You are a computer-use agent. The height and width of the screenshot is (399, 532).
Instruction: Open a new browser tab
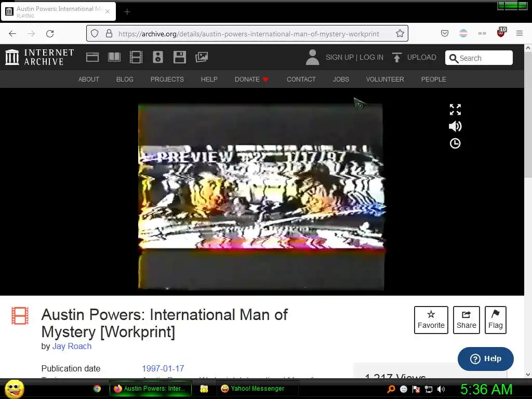point(127,12)
